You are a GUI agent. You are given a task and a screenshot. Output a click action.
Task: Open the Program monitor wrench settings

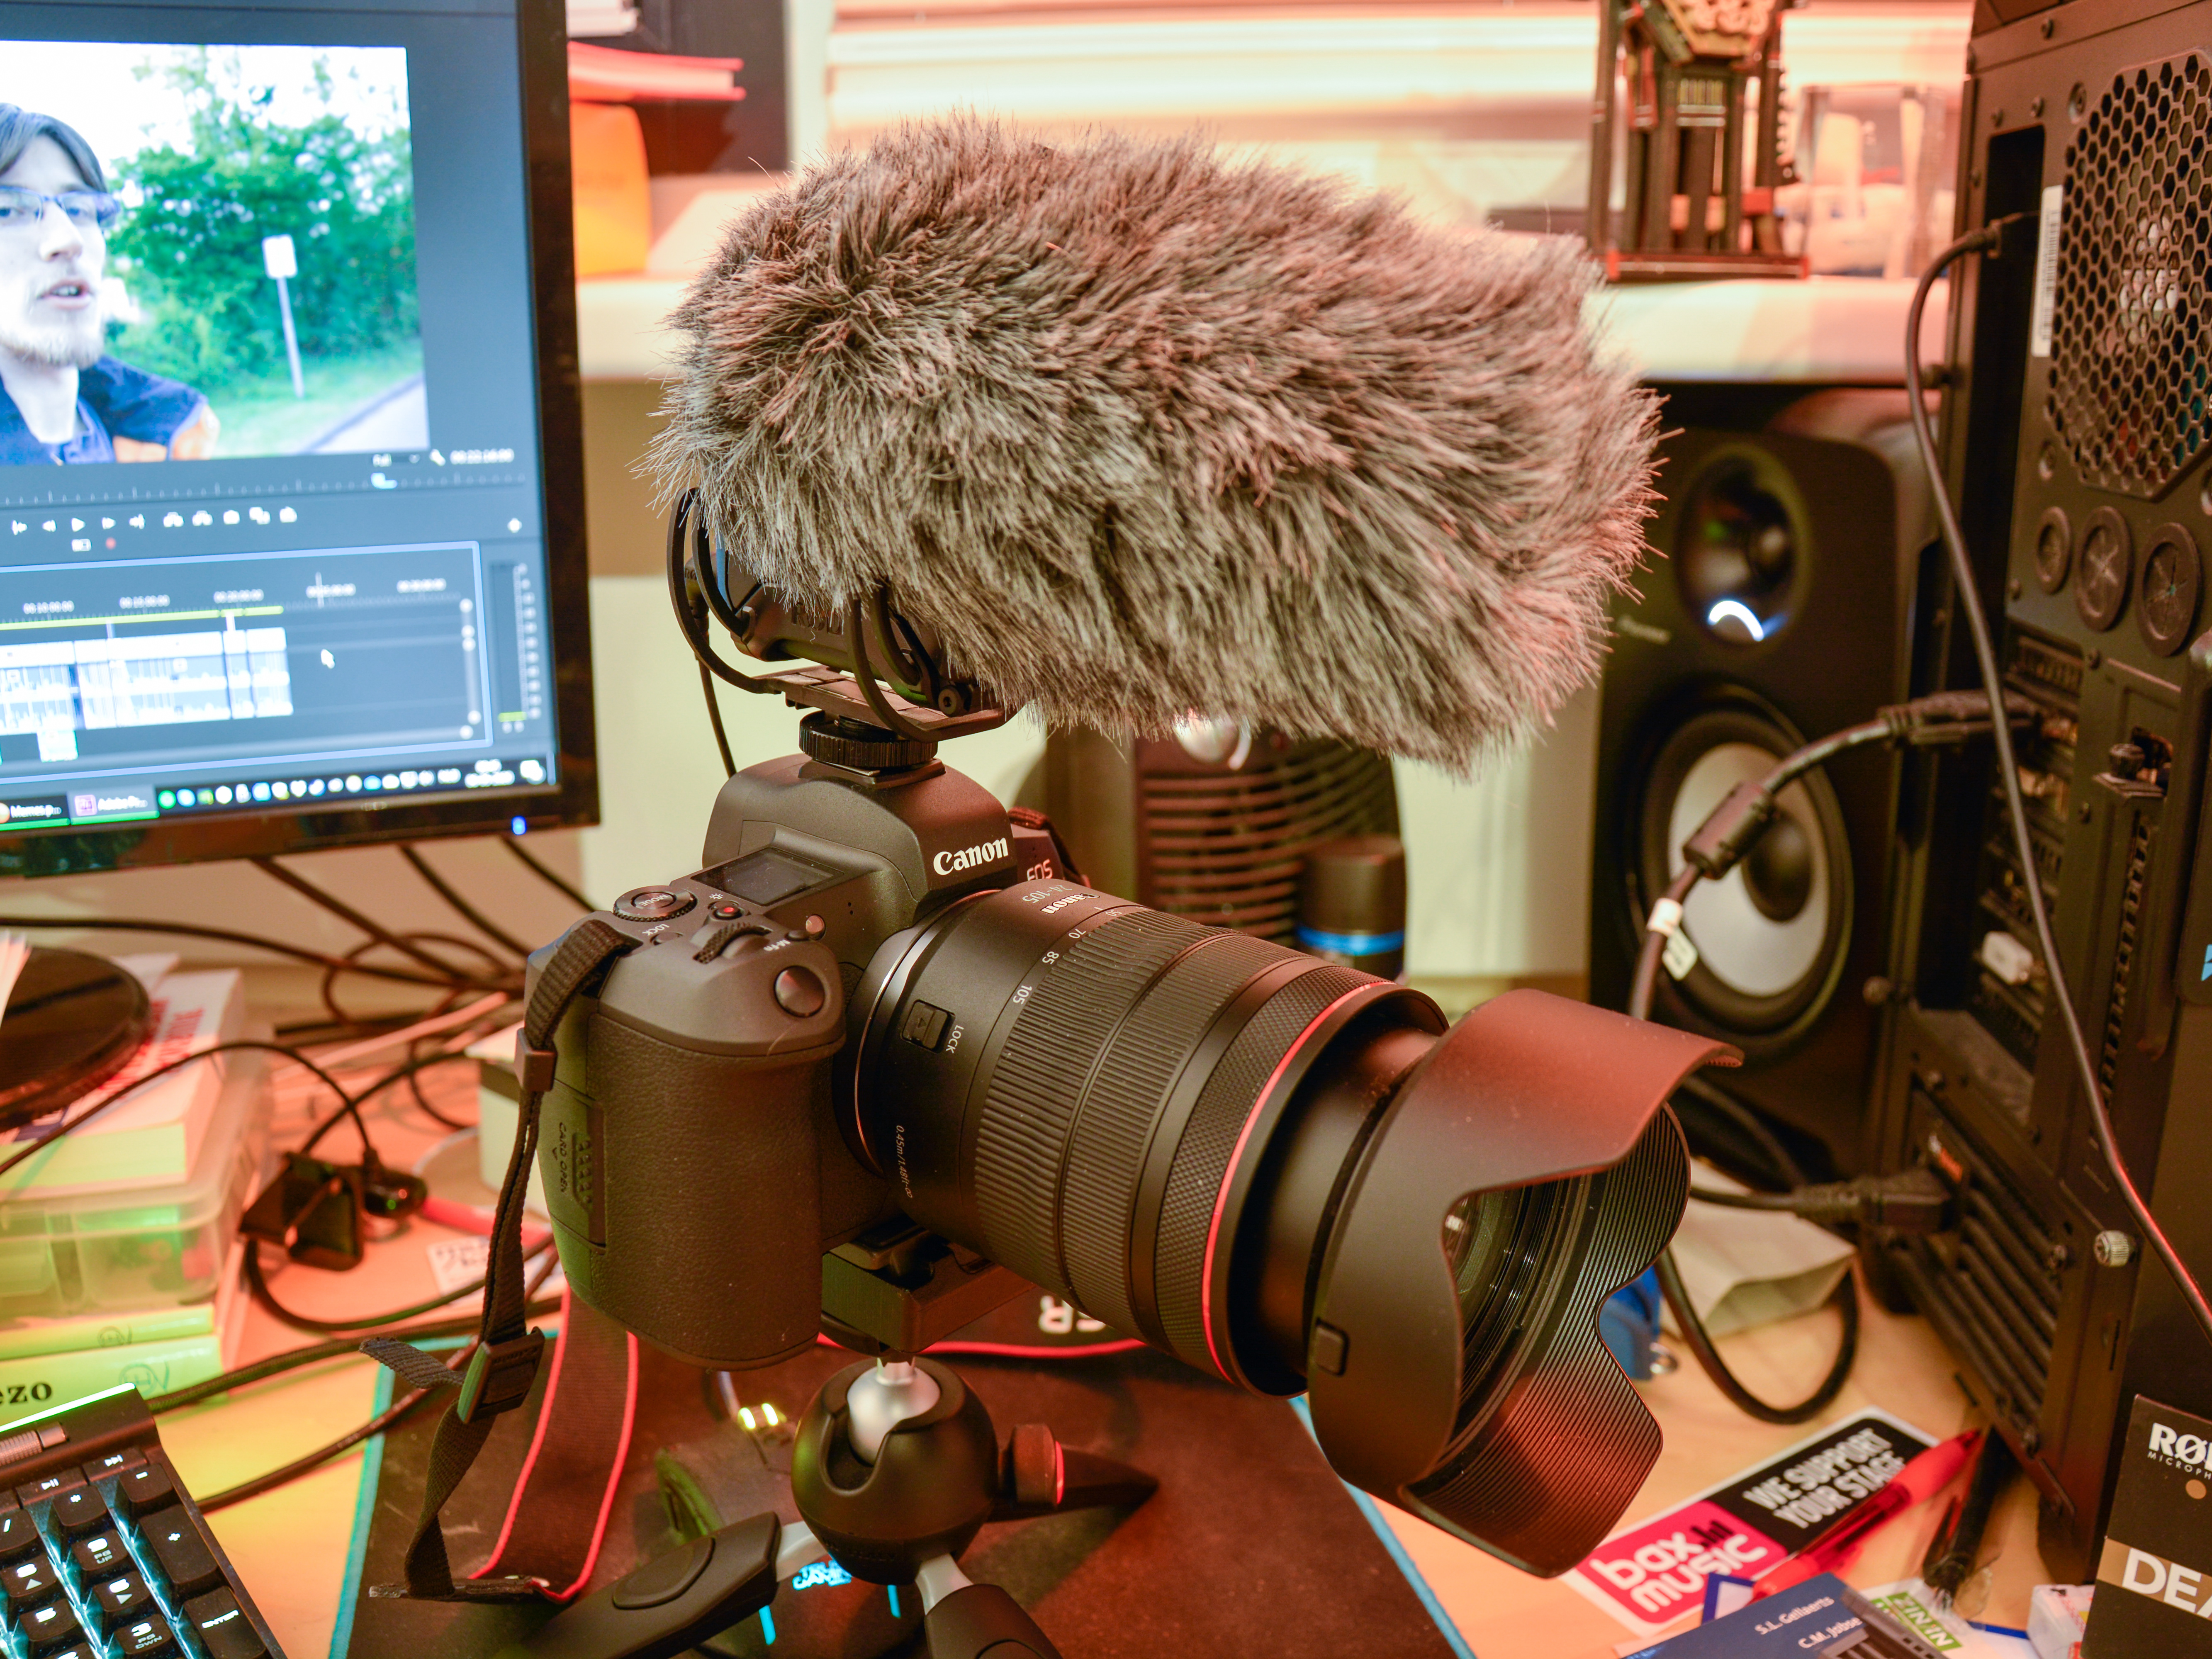[437, 458]
